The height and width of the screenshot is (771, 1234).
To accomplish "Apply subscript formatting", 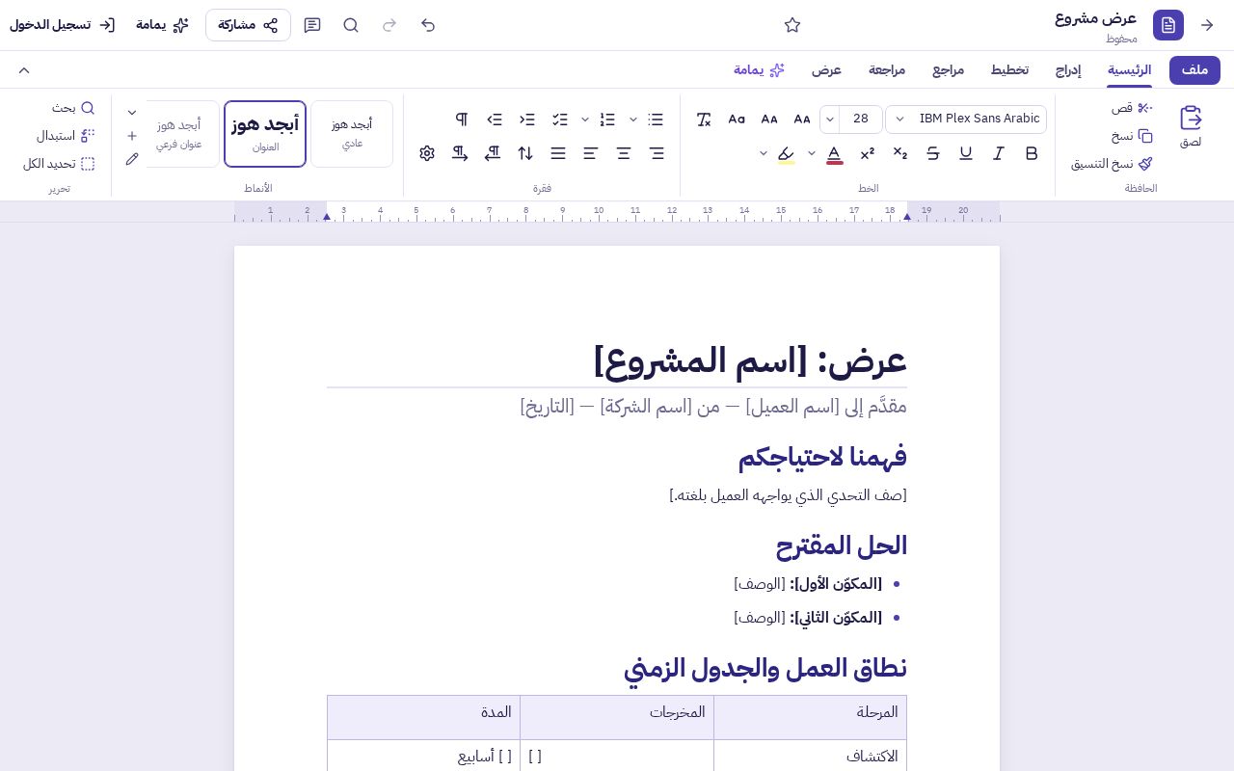I will coord(900,153).
